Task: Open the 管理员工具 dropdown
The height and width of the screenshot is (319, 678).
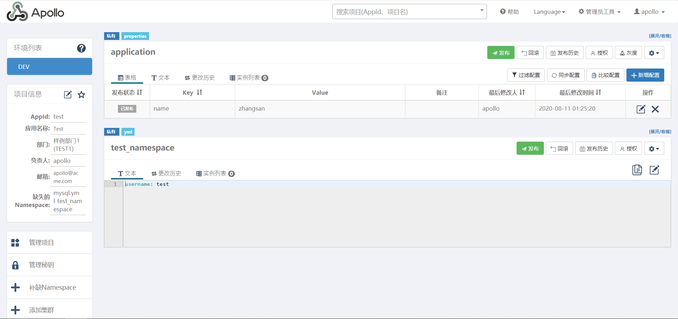Action: pos(599,12)
